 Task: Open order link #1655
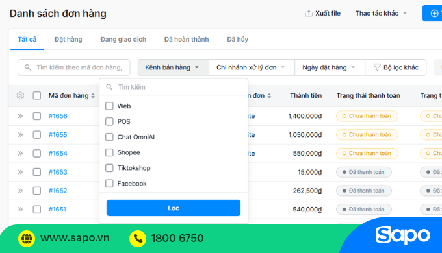pos(58,135)
